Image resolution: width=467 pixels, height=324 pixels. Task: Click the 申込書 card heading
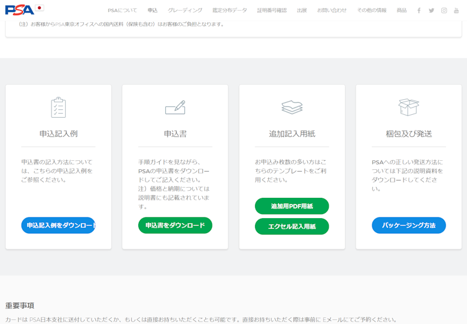(175, 134)
